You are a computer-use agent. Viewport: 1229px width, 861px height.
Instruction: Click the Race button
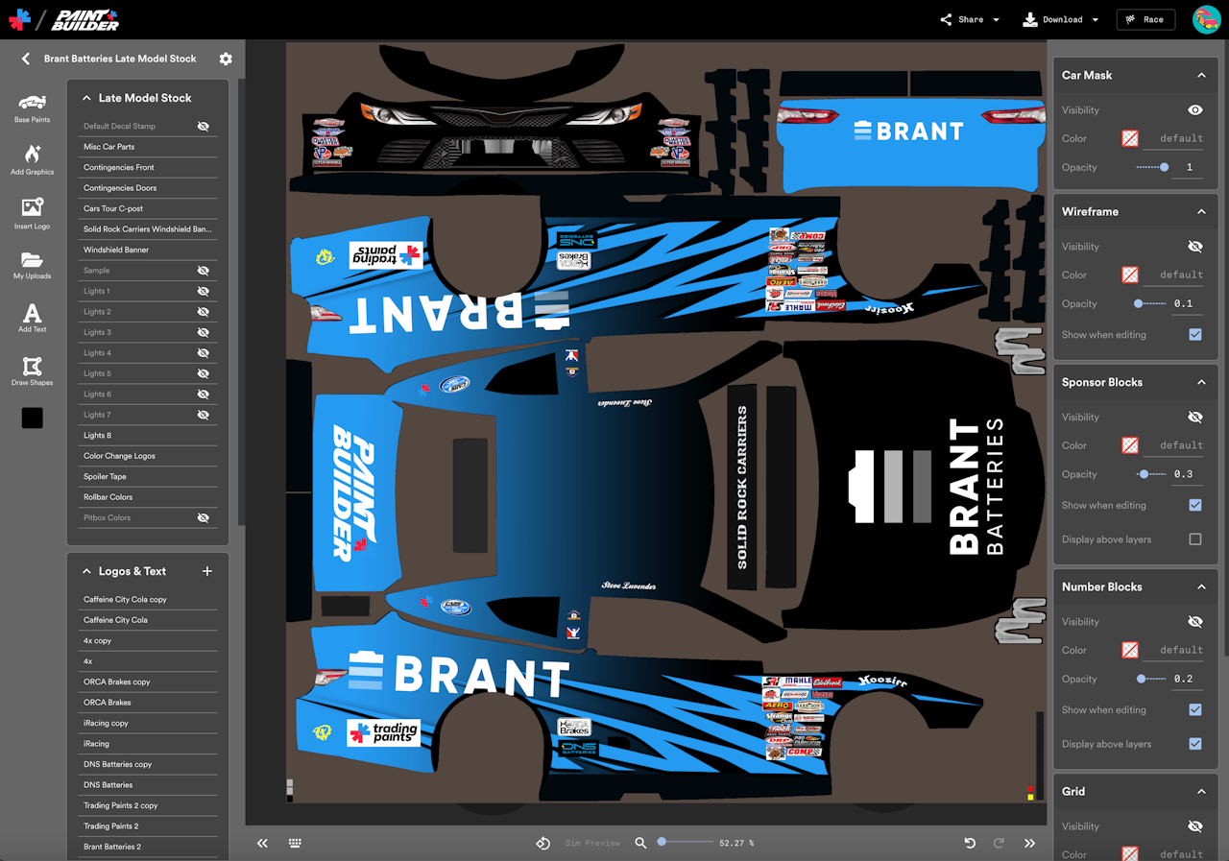[x=1145, y=19]
